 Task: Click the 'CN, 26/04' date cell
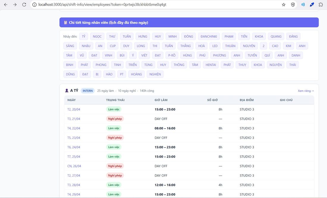click(x=74, y=166)
